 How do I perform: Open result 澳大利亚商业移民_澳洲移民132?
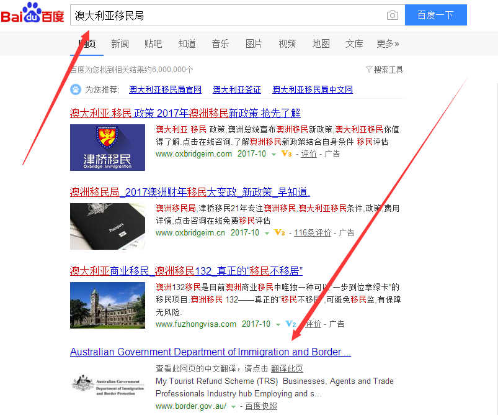tap(187, 271)
